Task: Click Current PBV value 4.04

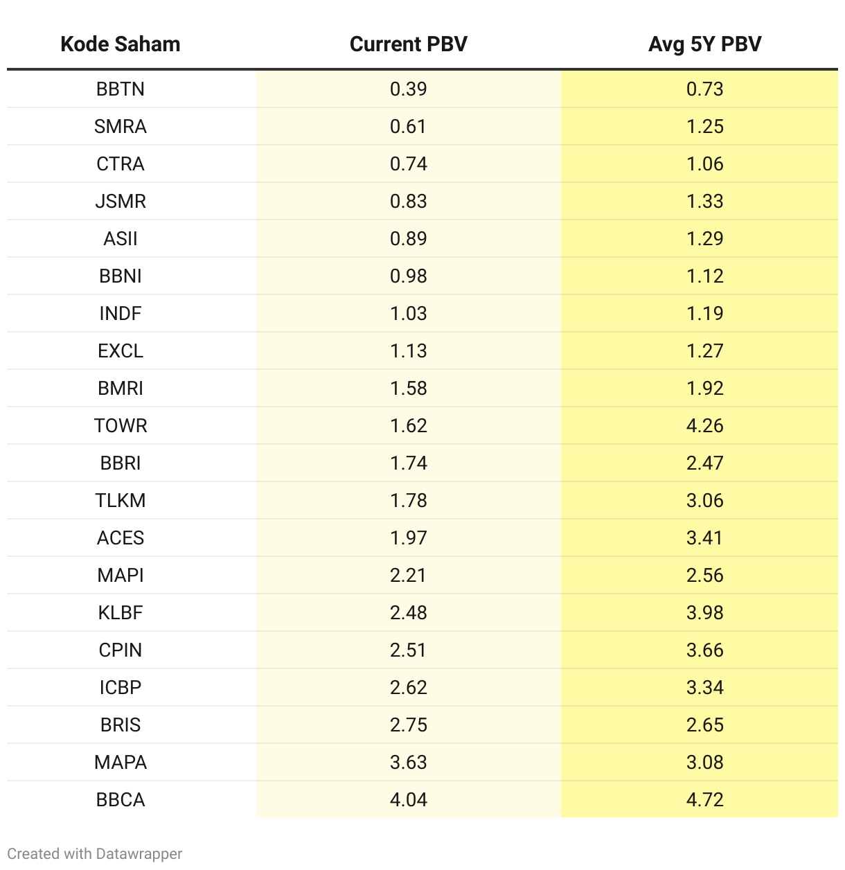Action: coord(408,800)
